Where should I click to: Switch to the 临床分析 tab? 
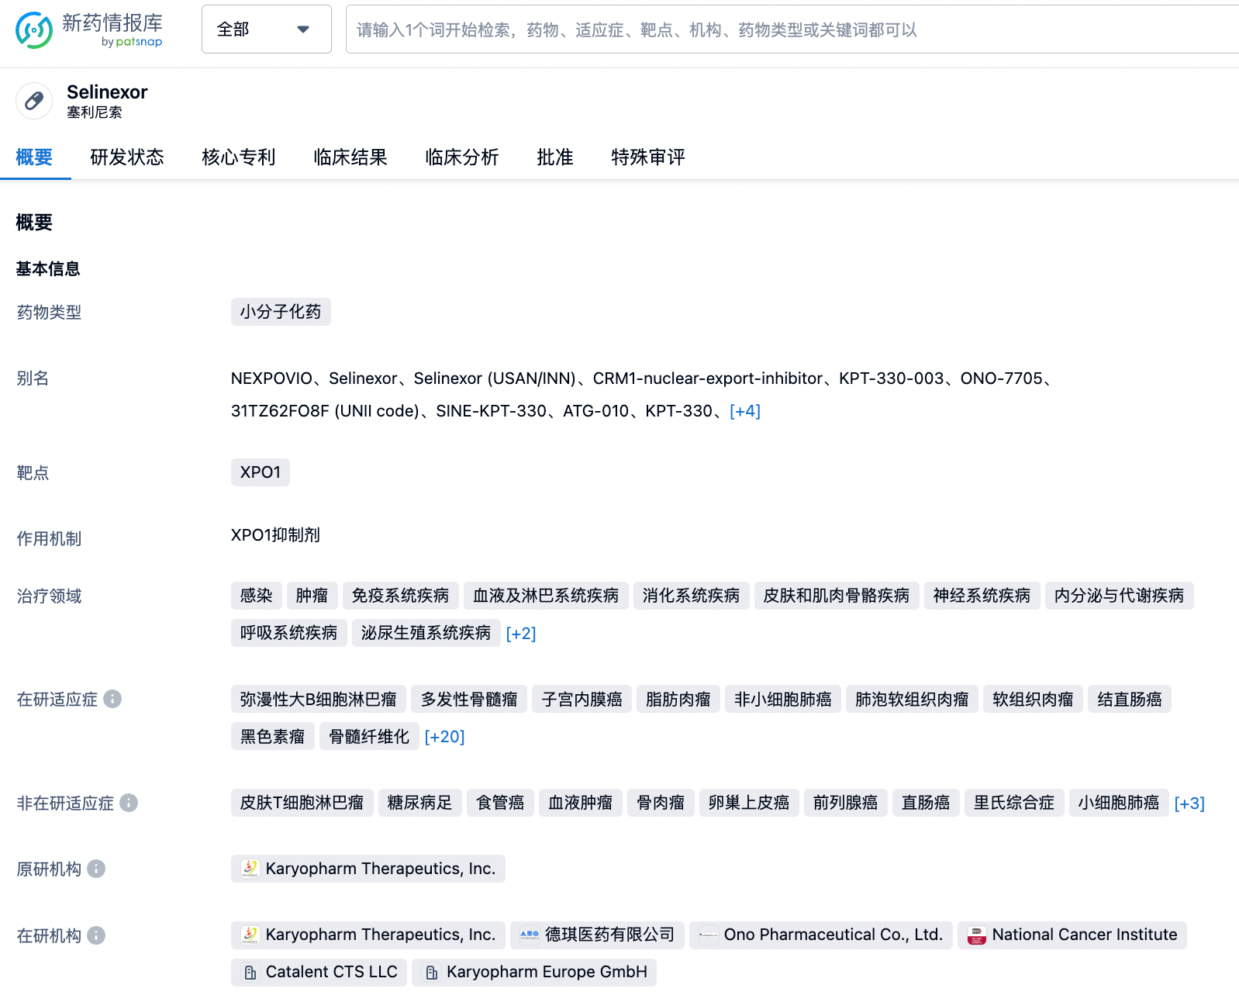click(x=462, y=157)
